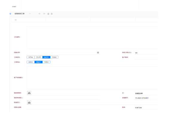Set 工单回访 to 已回访
Viewport: 177px width, 113px height.
46,62
